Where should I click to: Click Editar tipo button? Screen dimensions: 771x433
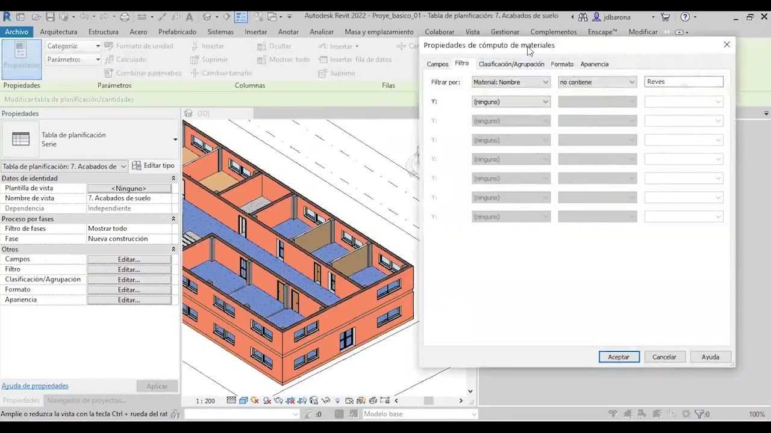pyautogui.click(x=153, y=165)
